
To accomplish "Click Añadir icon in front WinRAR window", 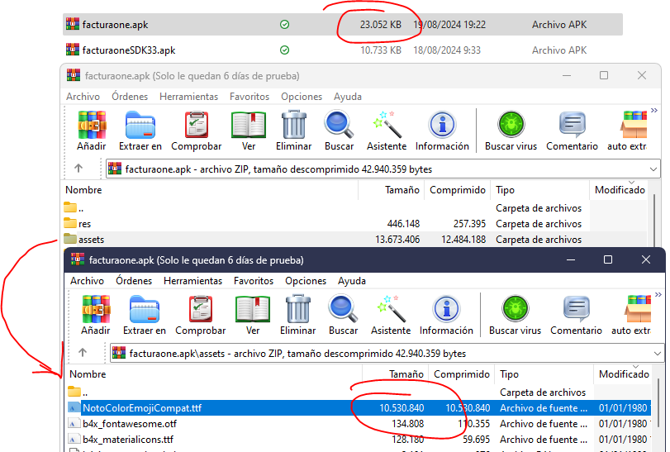I will click(x=96, y=309).
